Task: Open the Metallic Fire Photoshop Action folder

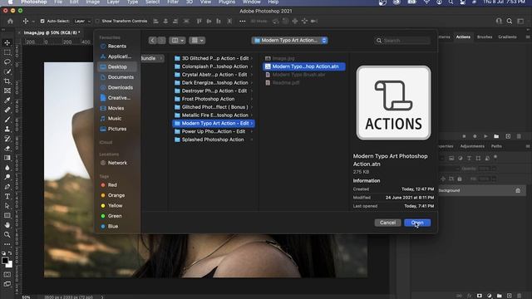Action: click(213, 115)
